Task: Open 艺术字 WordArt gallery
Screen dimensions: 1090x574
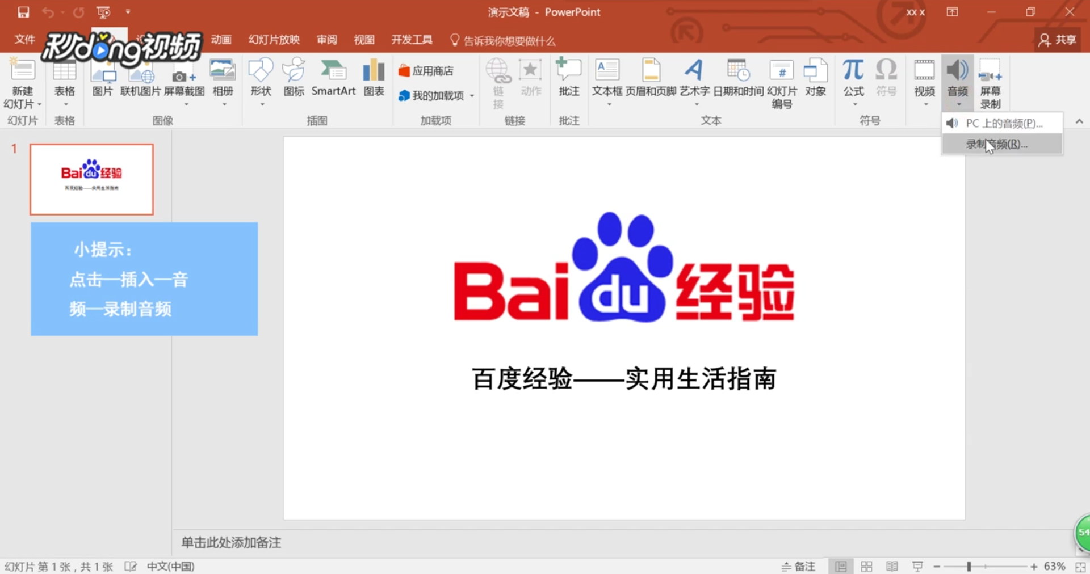Action: click(x=695, y=82)
